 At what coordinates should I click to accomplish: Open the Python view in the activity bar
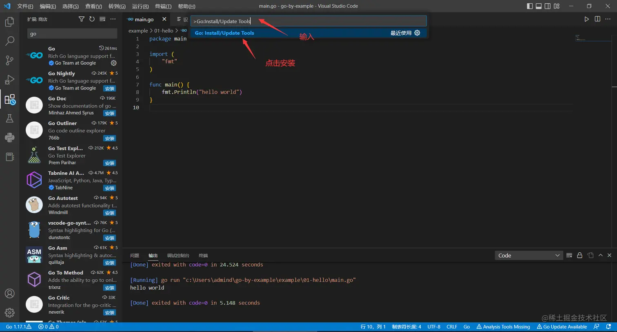[9, 138]
